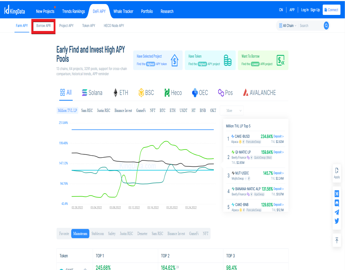
Task: Expand the All Chain dropdown
Action: click(287, 26)
